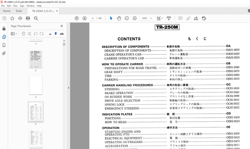Toggle Page Thumbnails sidebar icon
The image size is (250, 149).
click(x=4, y=37)
